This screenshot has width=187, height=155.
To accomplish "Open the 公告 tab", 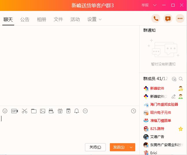I will pos(25,20).
